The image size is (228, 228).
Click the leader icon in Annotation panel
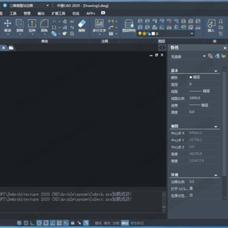111,27
